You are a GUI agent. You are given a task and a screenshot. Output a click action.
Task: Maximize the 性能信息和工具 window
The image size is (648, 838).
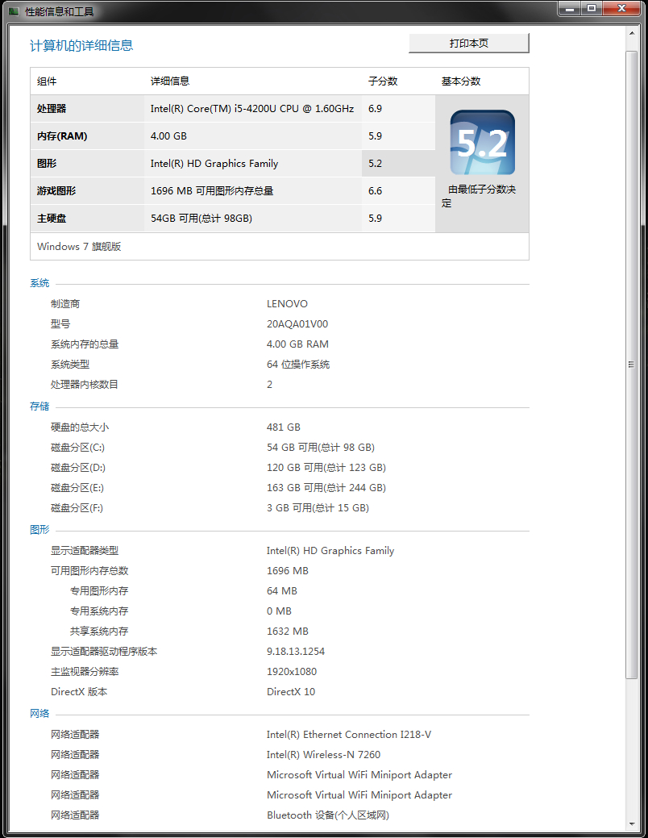(592, 9)
